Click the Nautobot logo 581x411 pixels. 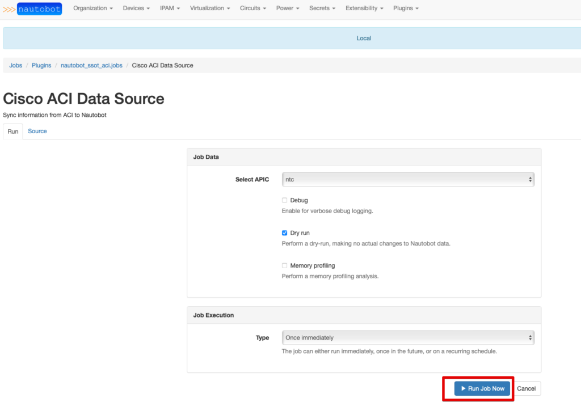point(32,9)
